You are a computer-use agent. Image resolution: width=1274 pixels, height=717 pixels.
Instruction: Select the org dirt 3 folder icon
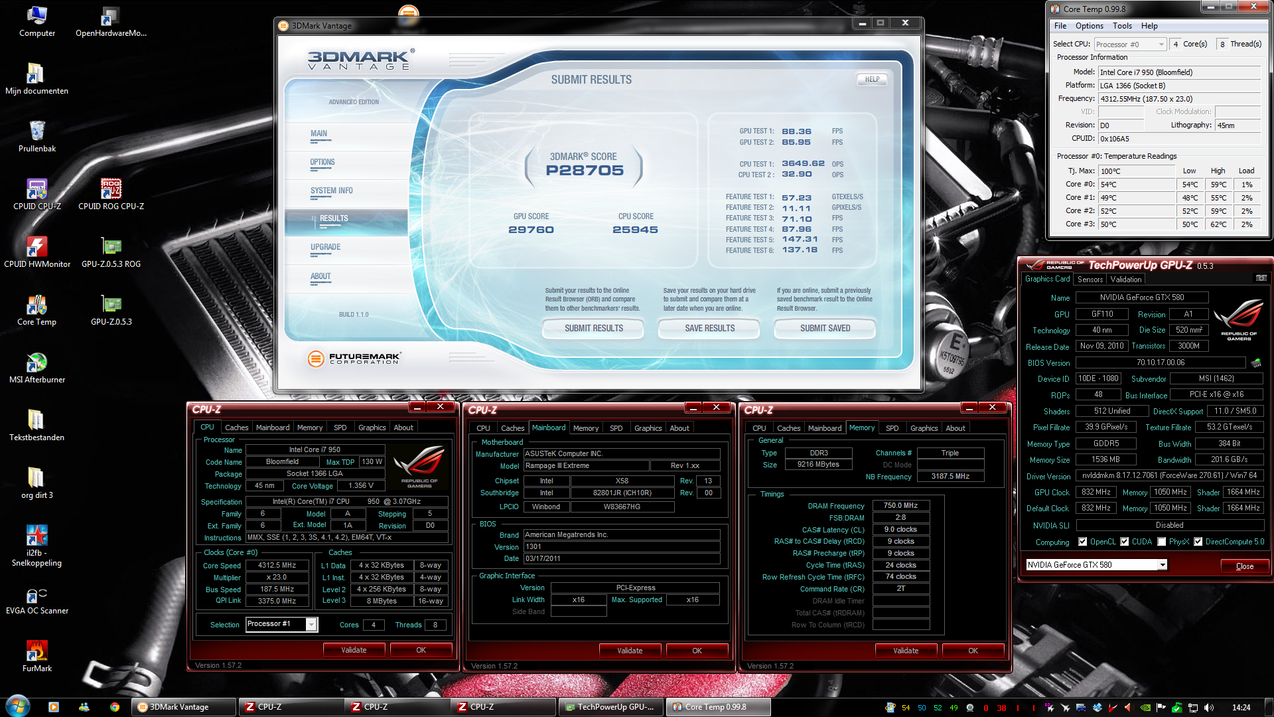click(x=36, y=483)
